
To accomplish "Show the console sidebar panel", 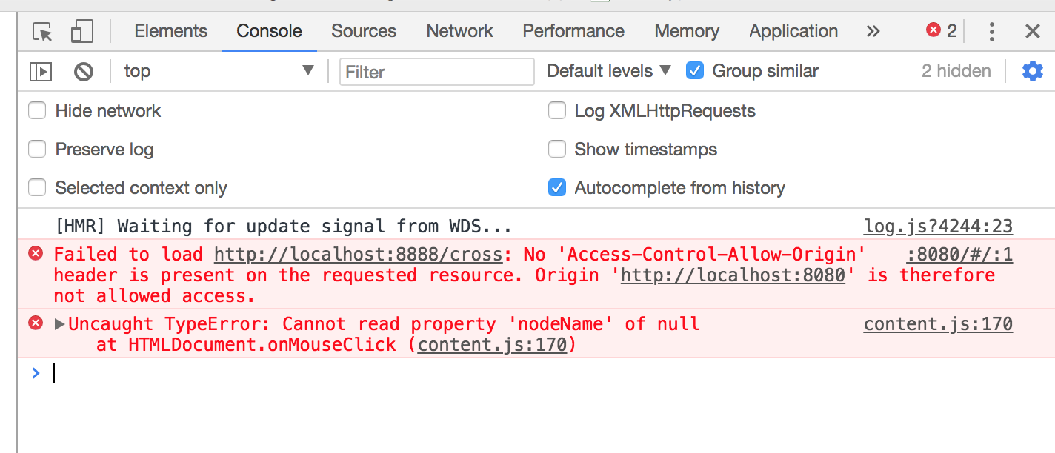I will [40, 72].
